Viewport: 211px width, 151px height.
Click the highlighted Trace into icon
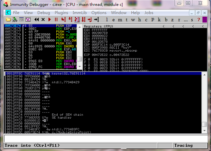[77, 20]
